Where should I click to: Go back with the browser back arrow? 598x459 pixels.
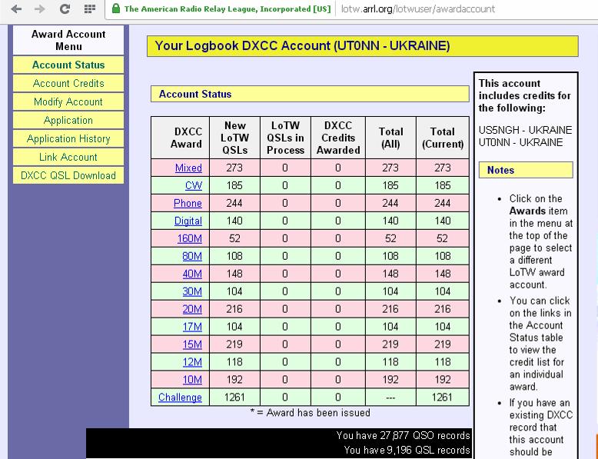point(16,8)
